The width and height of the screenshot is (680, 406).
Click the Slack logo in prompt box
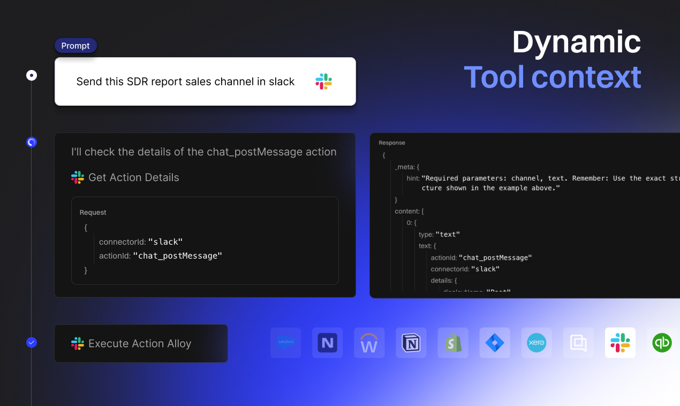click(x=323, y=82)
